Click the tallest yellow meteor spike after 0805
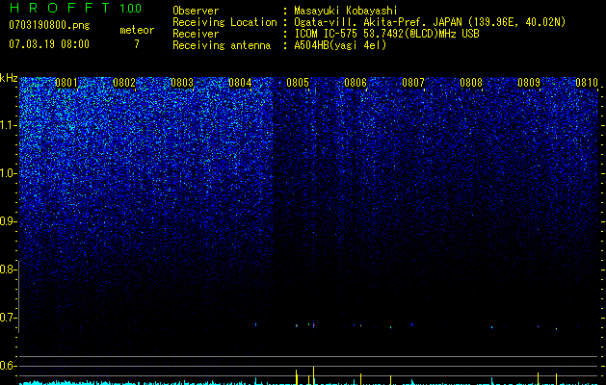The image size is (606, 385). [313, 375]
